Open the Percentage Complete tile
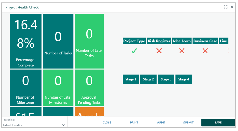 click(26, 41)
